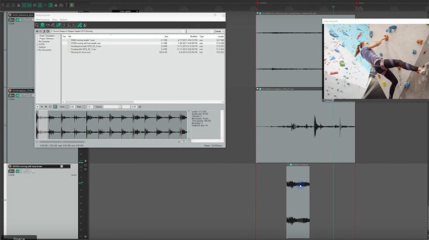Screen dimensions: 429x240
Task: Select the running soft loop clip on timeline
Action: 298,202
